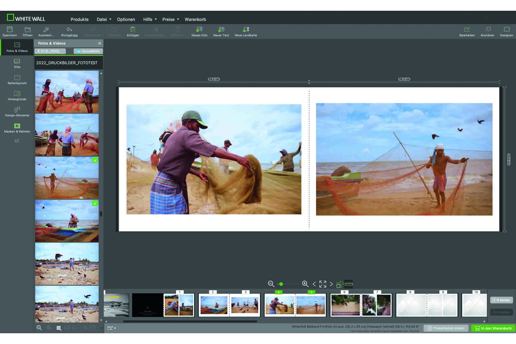Open the Bearbeiten editing mode
This screenshot has height=344, width=516.
[x=467, y=31]
